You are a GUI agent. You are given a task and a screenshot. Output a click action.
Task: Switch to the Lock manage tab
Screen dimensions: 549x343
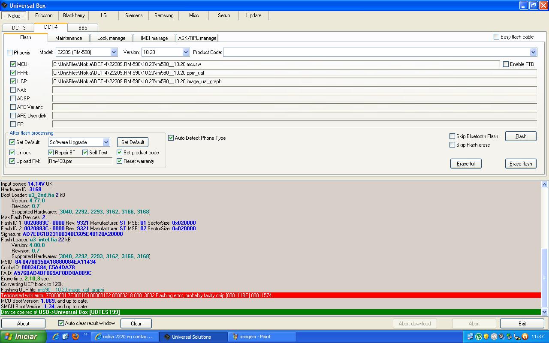pyautogui.click(x=112, y=38)
